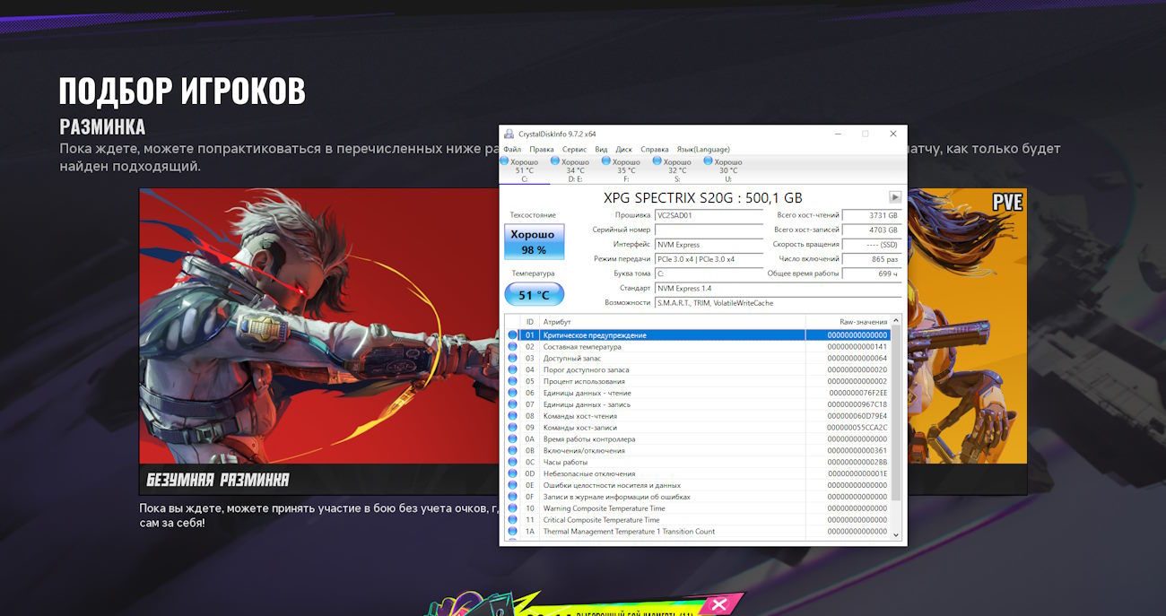Select the Часы работы row
This screenshot has height=616, width=1166.
(x=697, y=462)
